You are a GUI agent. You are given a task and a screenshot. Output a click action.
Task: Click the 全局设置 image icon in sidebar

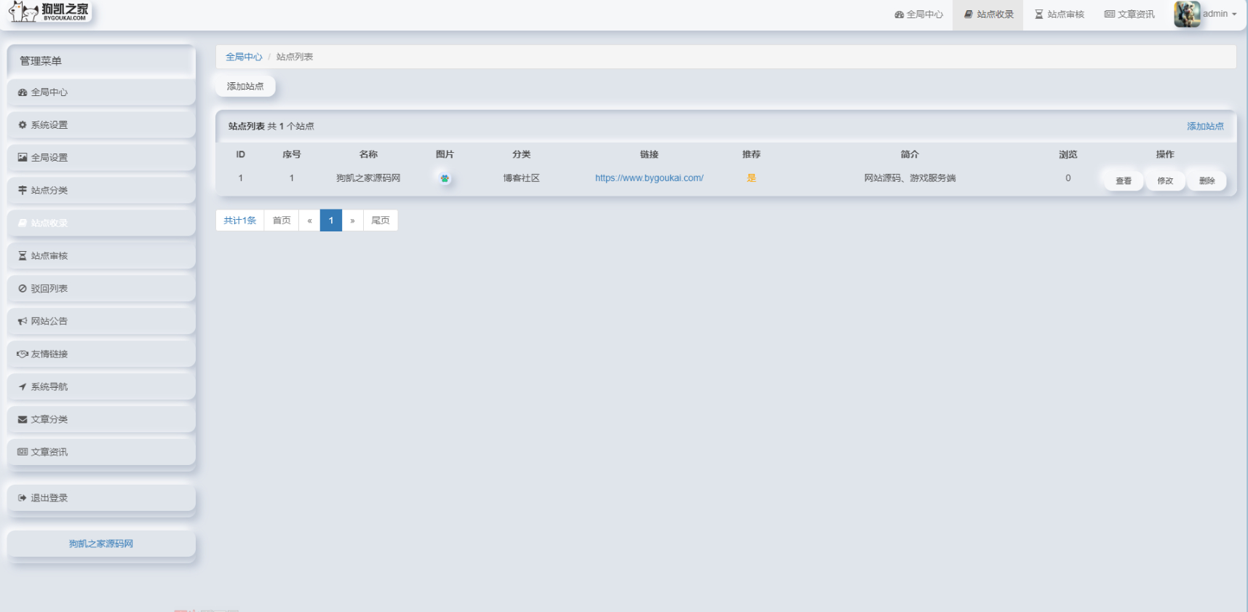tap(23, 158)
